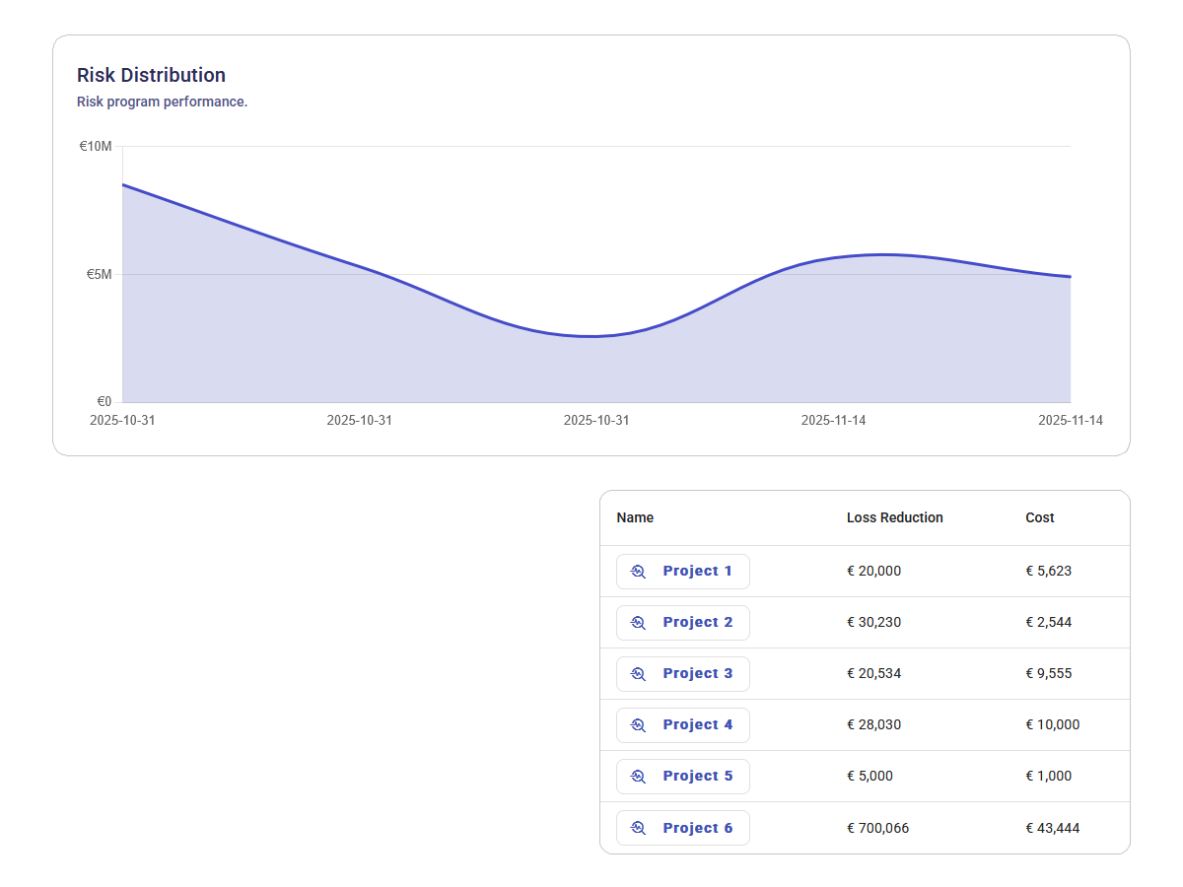Select the Cost column header

pos(1039,517)
